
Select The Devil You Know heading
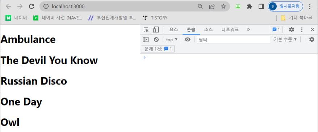coord(49,60)
